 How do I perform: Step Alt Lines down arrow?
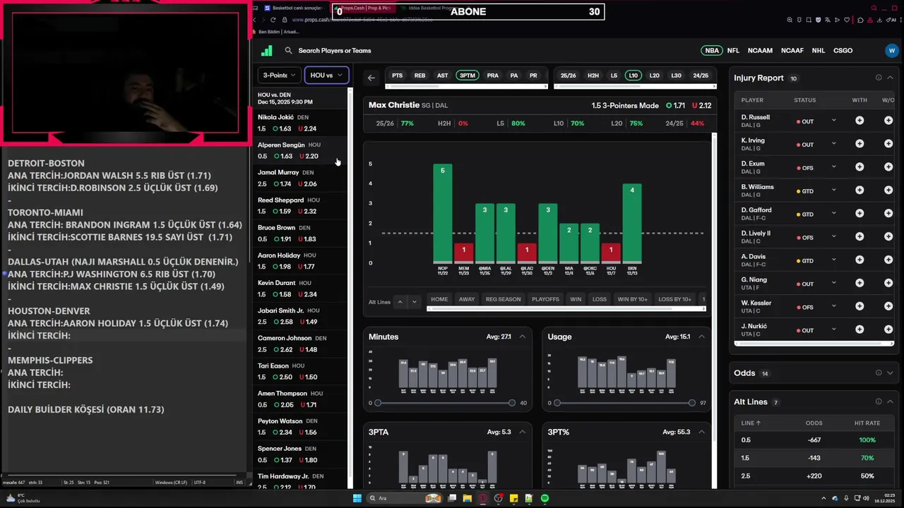[415, 301]
